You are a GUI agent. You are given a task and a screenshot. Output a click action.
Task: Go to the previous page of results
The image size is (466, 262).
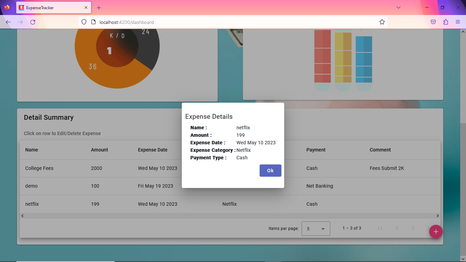(397, 228)
